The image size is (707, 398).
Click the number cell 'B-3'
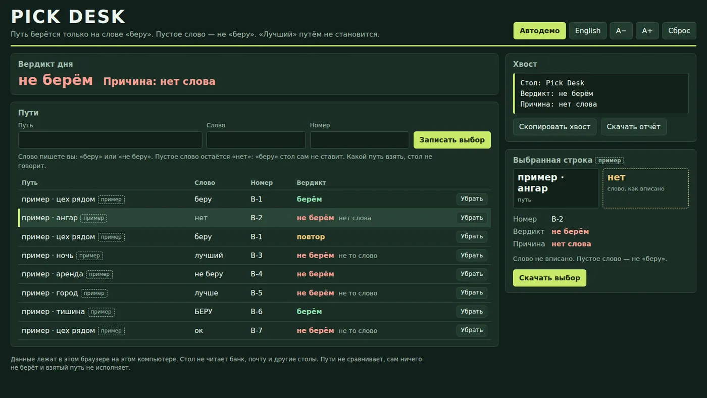257,256
